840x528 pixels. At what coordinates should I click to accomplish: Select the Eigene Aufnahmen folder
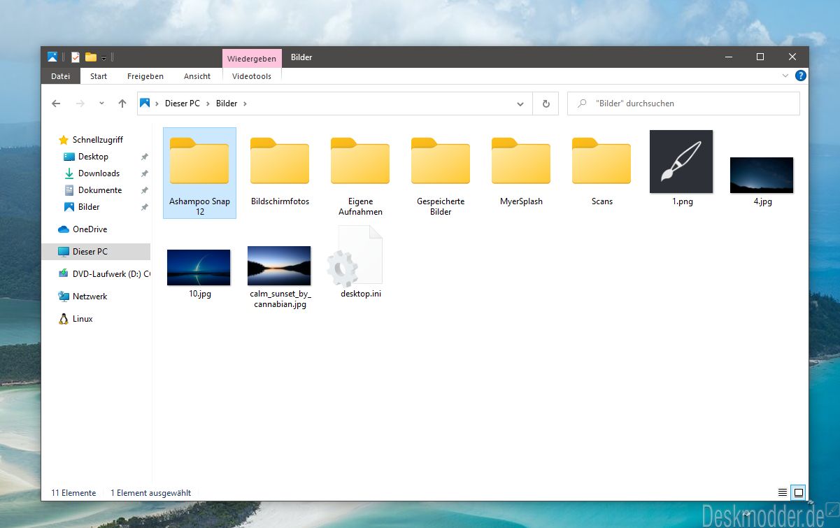[360, 173]
